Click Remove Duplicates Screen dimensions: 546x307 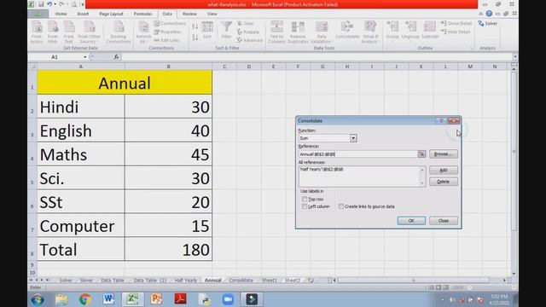(298, 32)
